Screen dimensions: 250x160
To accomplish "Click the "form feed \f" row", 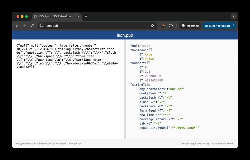I will tap(155, 111).
